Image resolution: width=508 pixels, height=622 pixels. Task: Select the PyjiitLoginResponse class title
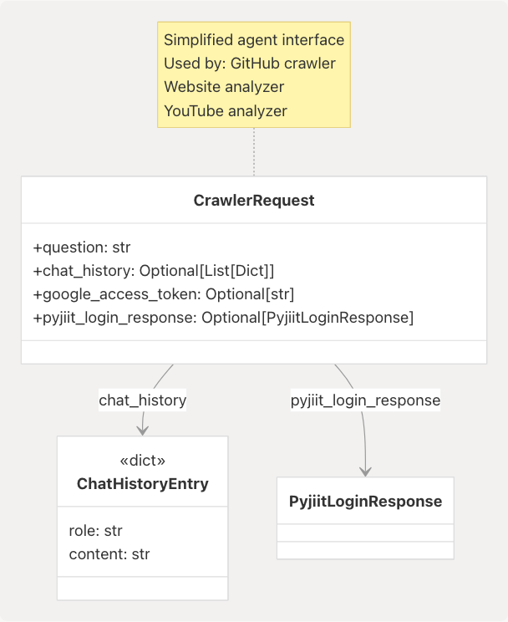[x=365, y=502]
